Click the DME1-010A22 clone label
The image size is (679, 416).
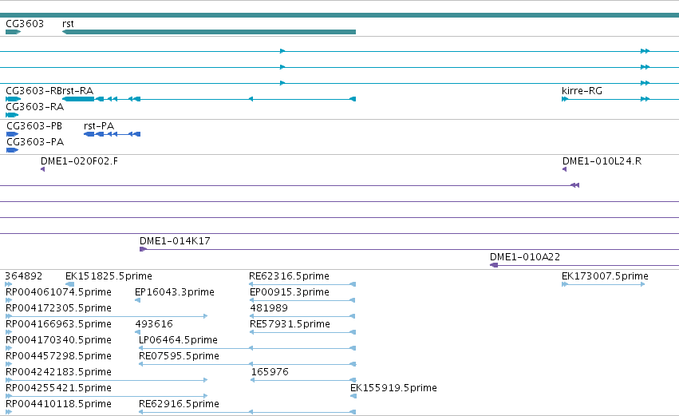[525, 257]
